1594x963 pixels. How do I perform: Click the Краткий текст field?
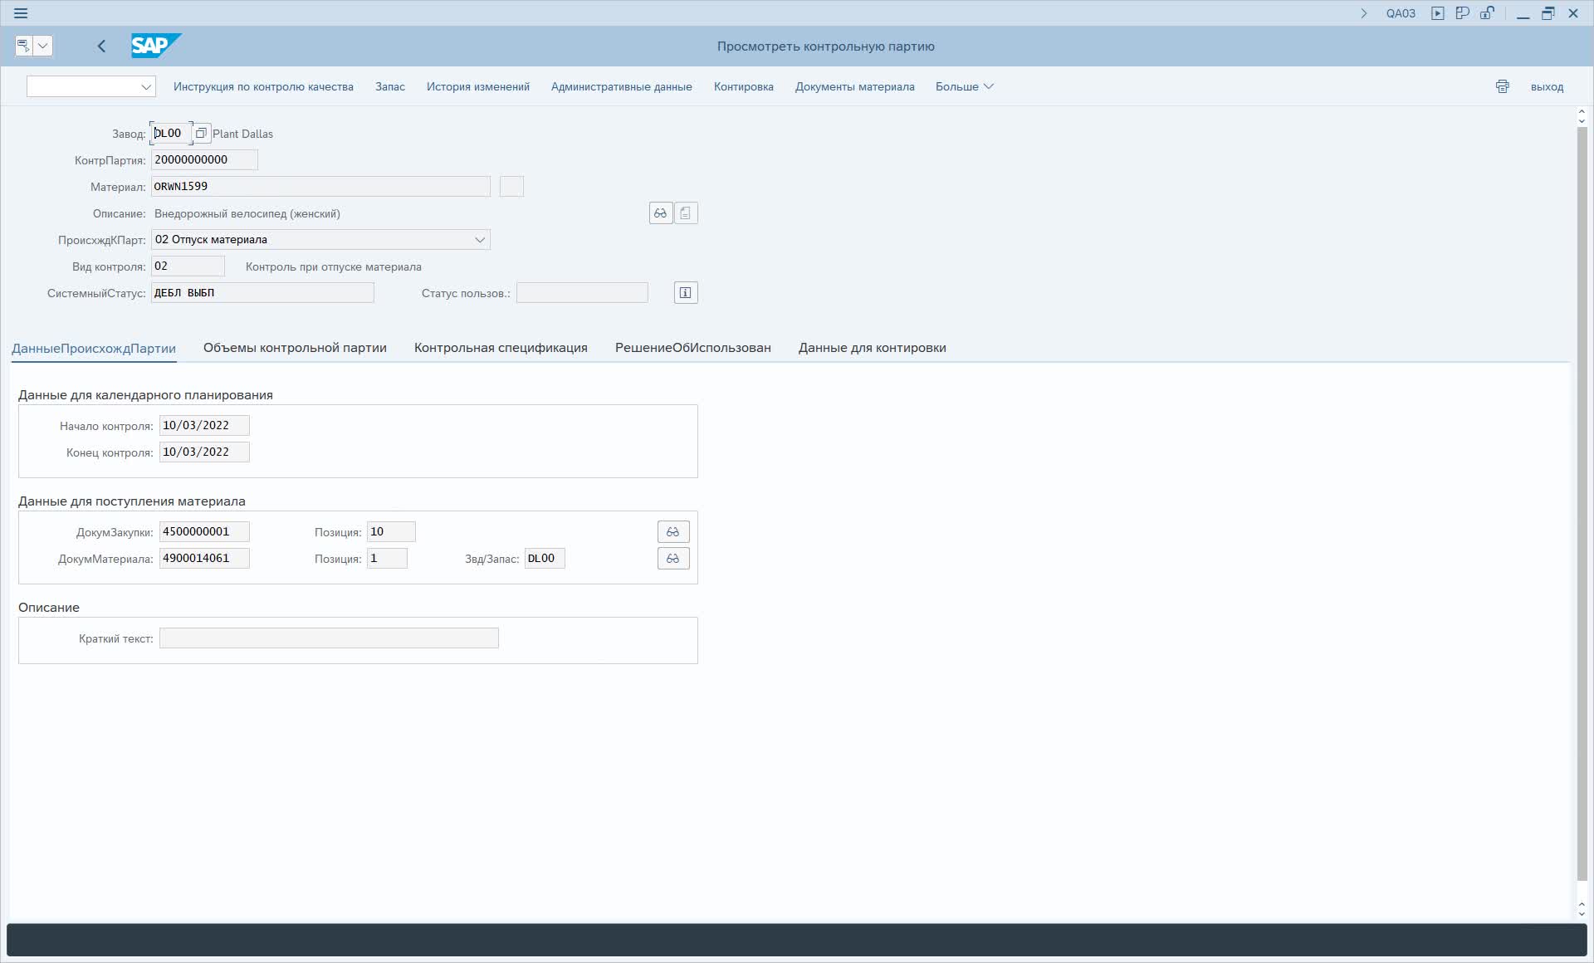click(x=329, y=638)
